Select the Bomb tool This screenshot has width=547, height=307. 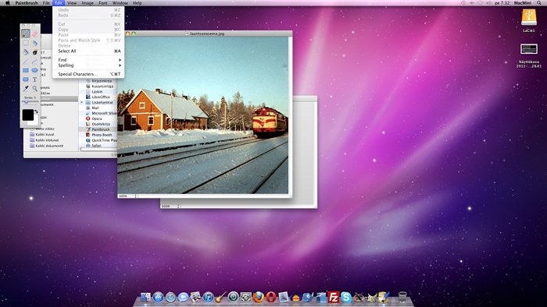(34, 52)
